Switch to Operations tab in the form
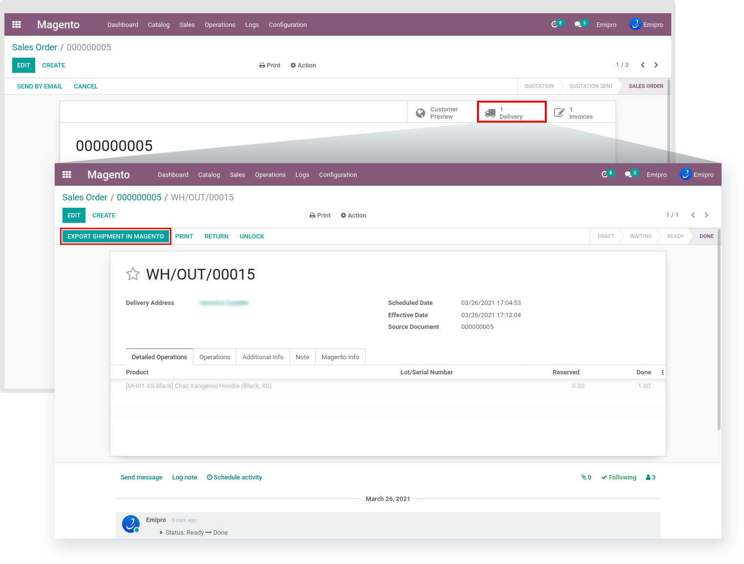 215,357
